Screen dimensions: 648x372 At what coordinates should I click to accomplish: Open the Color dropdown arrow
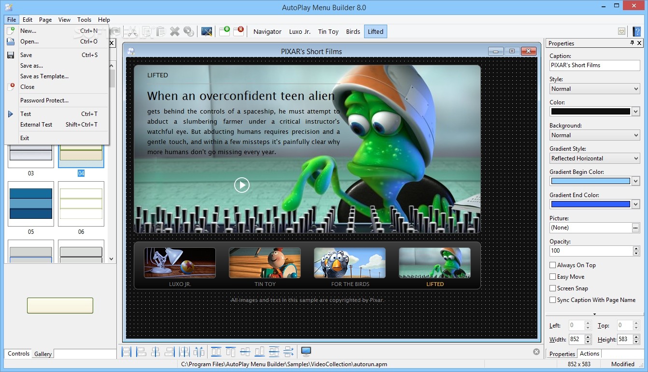(635, 112)
